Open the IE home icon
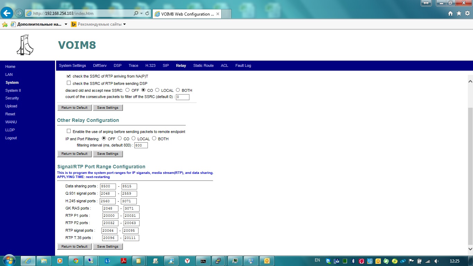This screenshot has width=473, height=266. pyautogui.click(x=450, y=14)
